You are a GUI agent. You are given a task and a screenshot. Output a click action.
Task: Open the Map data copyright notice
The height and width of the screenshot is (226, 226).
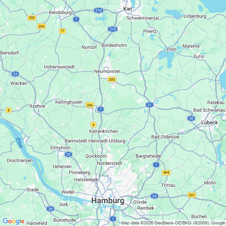pyautogui.click(x=173, y=223)
